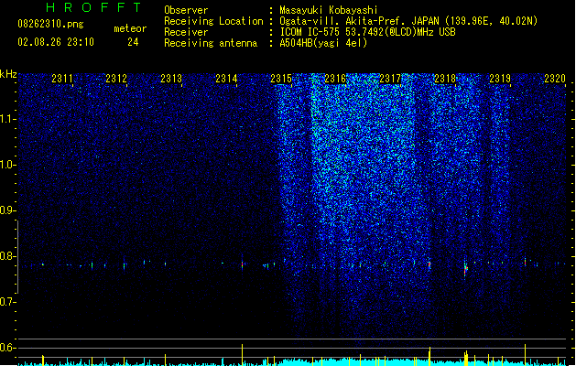576x366 pixels.
Task: Click the 2317 time marker
Action: point(390,78)
